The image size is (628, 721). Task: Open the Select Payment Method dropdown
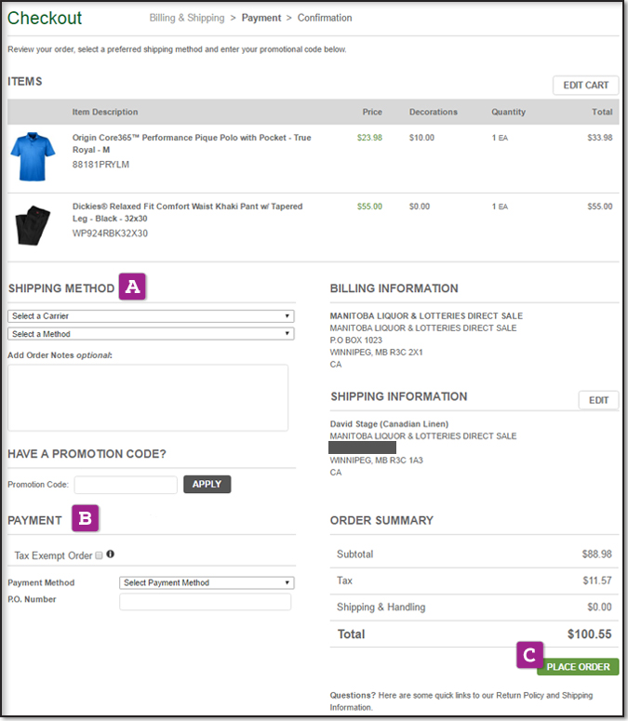click(207, 583)
